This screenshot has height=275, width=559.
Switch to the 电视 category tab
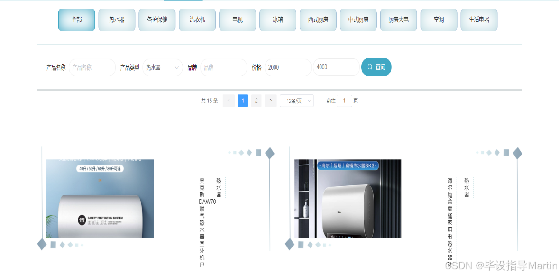(238, 20)
